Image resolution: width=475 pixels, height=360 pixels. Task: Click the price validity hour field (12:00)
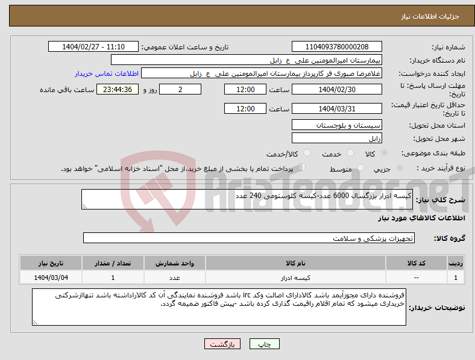pyautogui.click(x=245, y=108)
